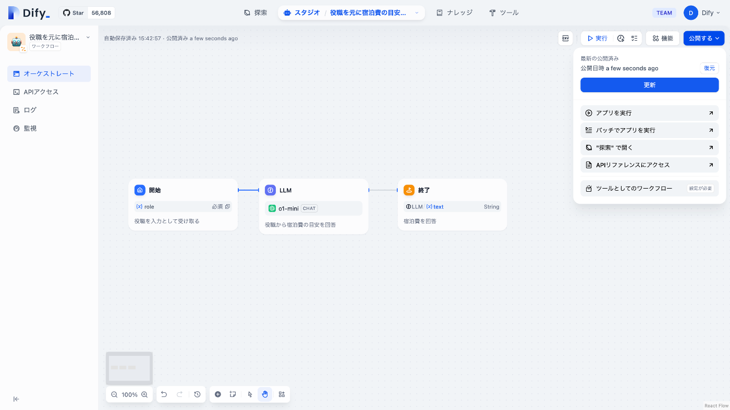Click organize nodes layout icon
The image size is (730, 410).
click(x=282, y=394)
